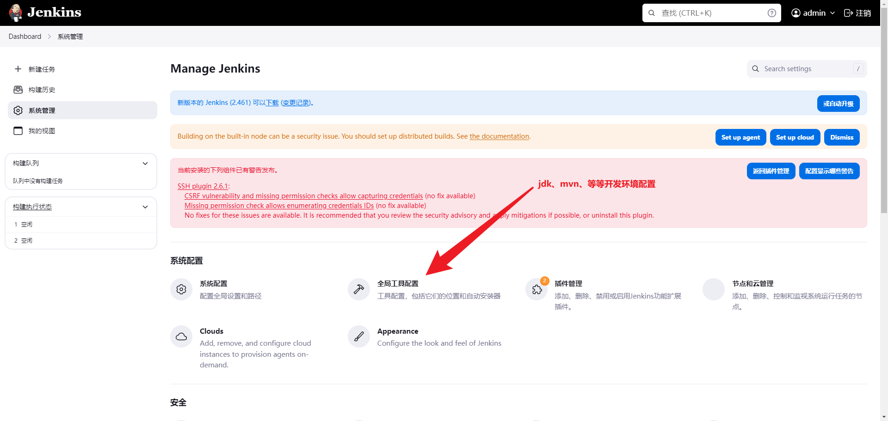Open 系统配置 gear icon tile
This screenshot has height=421, width=888.
181,289
